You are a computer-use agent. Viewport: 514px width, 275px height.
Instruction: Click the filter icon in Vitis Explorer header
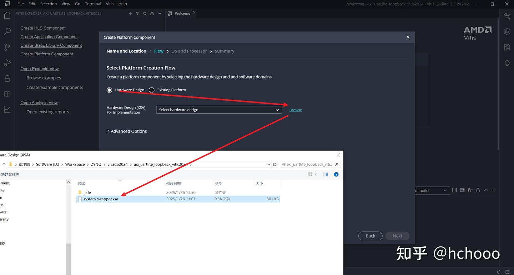tap(137, 14)
